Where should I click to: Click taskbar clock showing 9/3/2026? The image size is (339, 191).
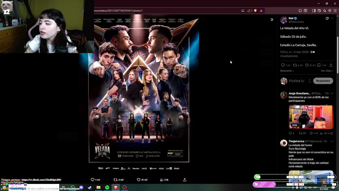(x=324, y=188)
